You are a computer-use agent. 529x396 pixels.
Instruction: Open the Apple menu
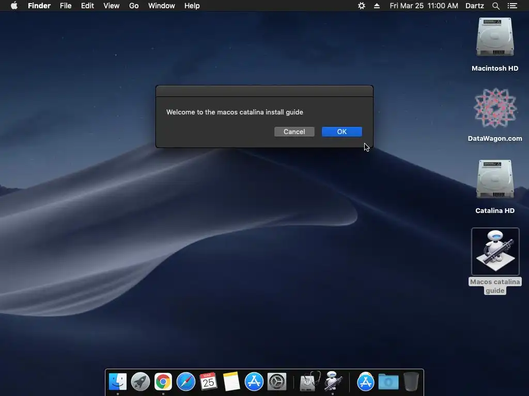[x=14, y=6]
